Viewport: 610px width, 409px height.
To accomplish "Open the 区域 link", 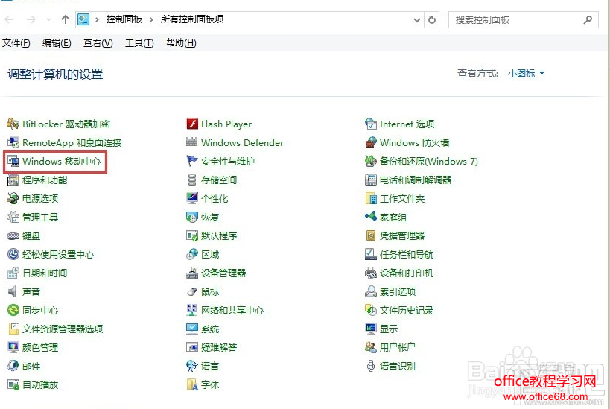I will tap(210, 255).
